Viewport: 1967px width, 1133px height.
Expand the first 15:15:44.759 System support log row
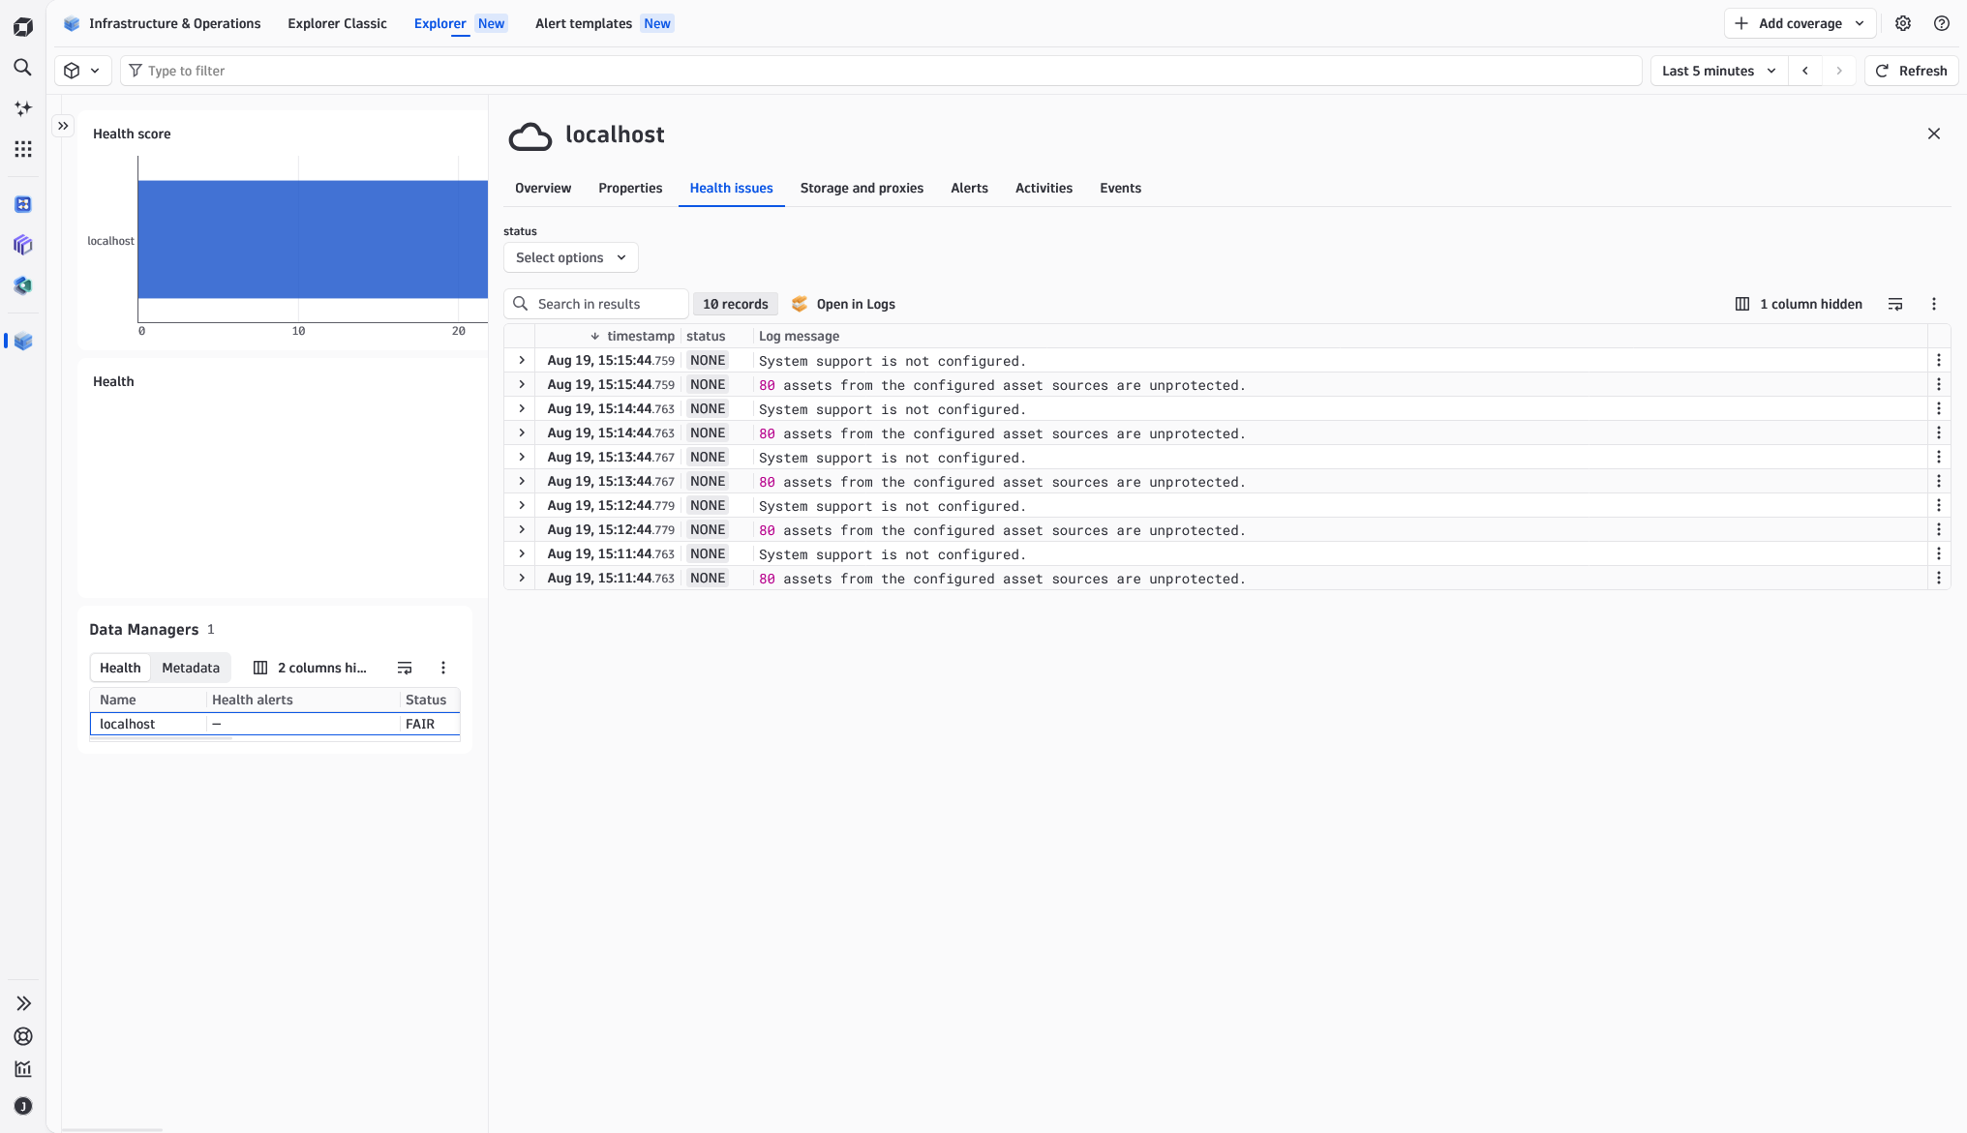coord(522,360)
